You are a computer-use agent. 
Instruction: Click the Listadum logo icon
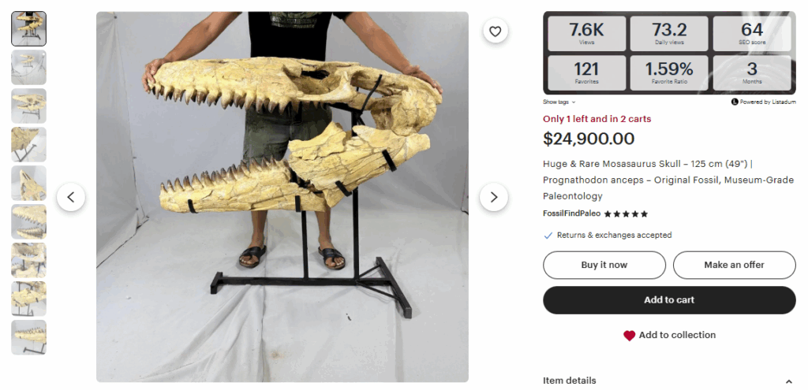(735, 102)
